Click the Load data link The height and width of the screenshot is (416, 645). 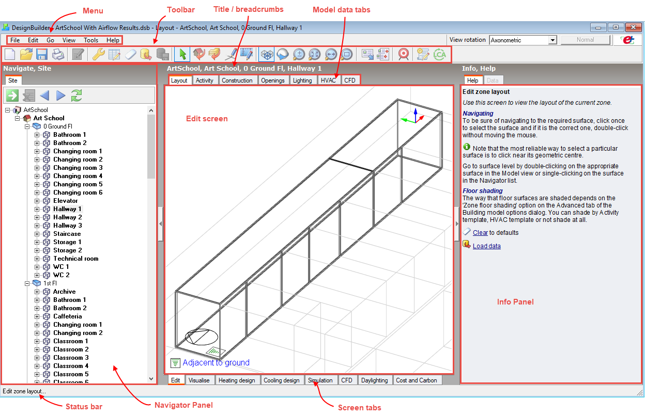(x=486, y=246)
